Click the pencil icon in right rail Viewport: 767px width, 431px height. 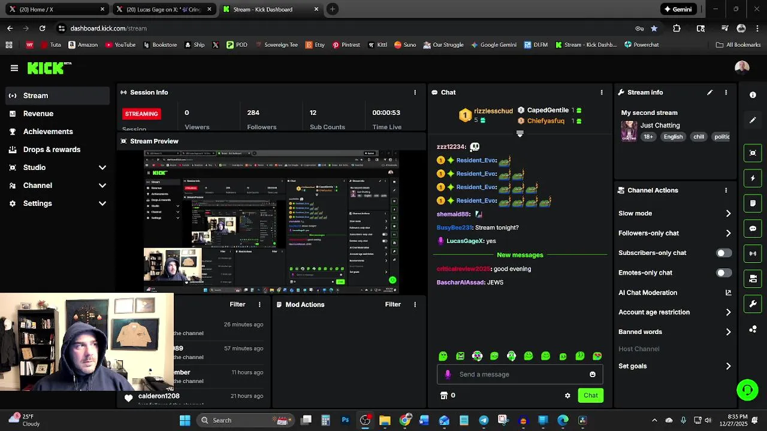tap(753, 120)
